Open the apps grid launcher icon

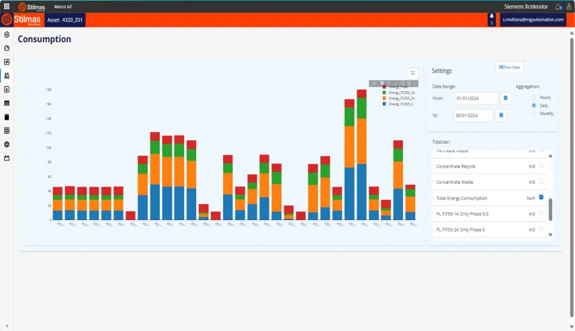(x=7, y=6)
